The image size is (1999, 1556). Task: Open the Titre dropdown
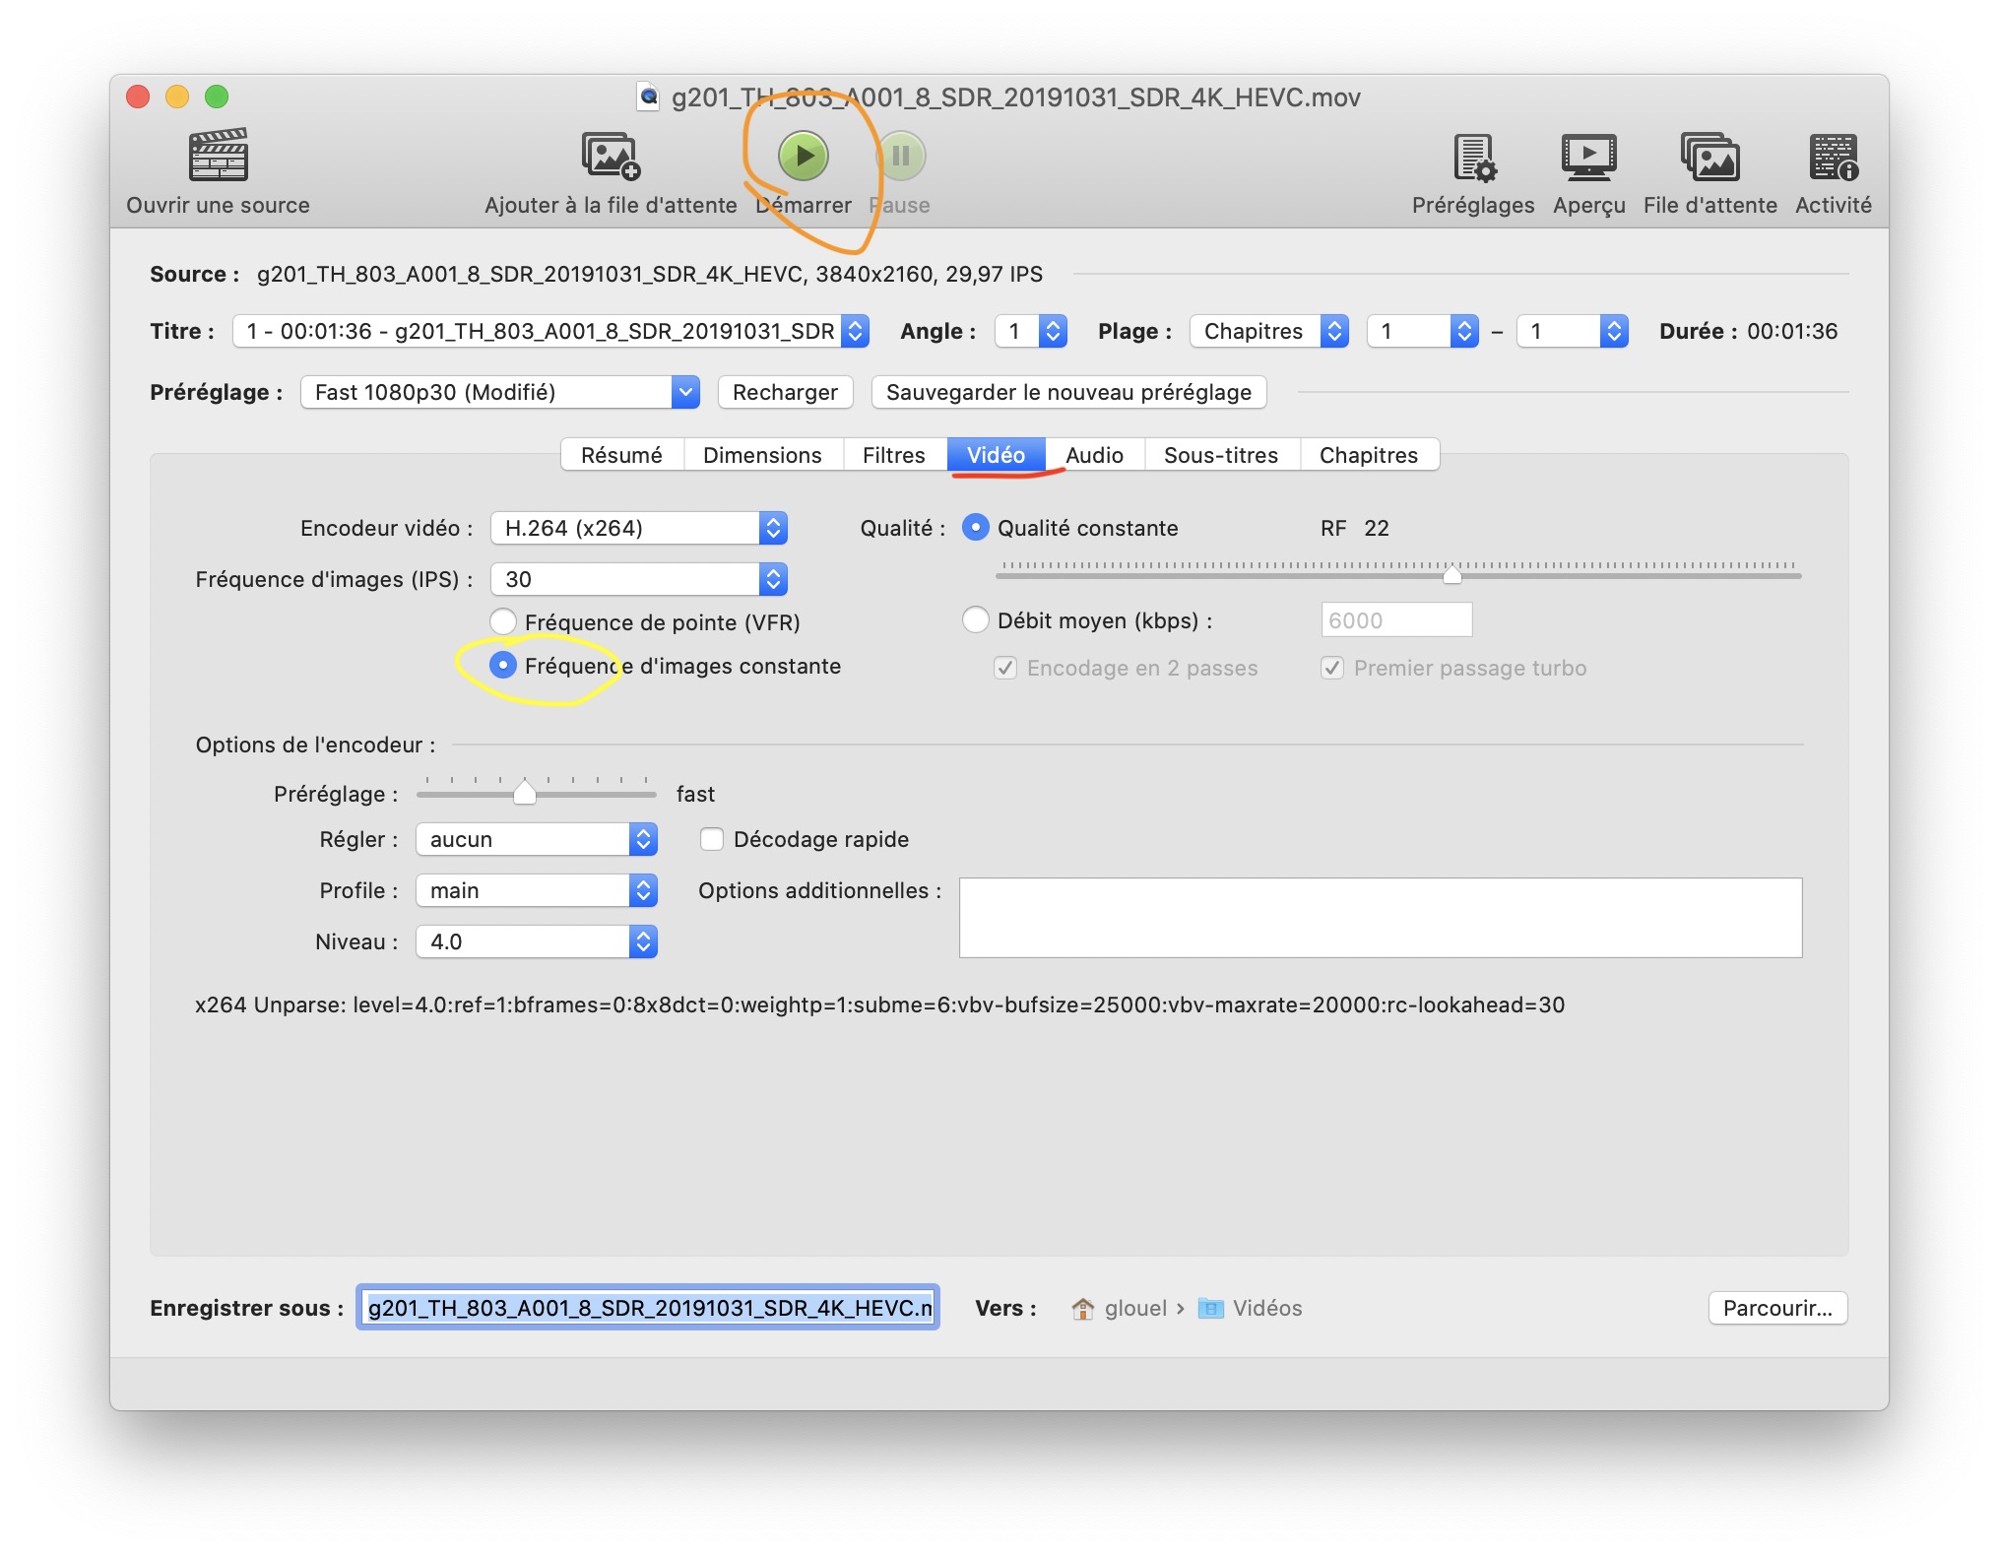(550, 331)
